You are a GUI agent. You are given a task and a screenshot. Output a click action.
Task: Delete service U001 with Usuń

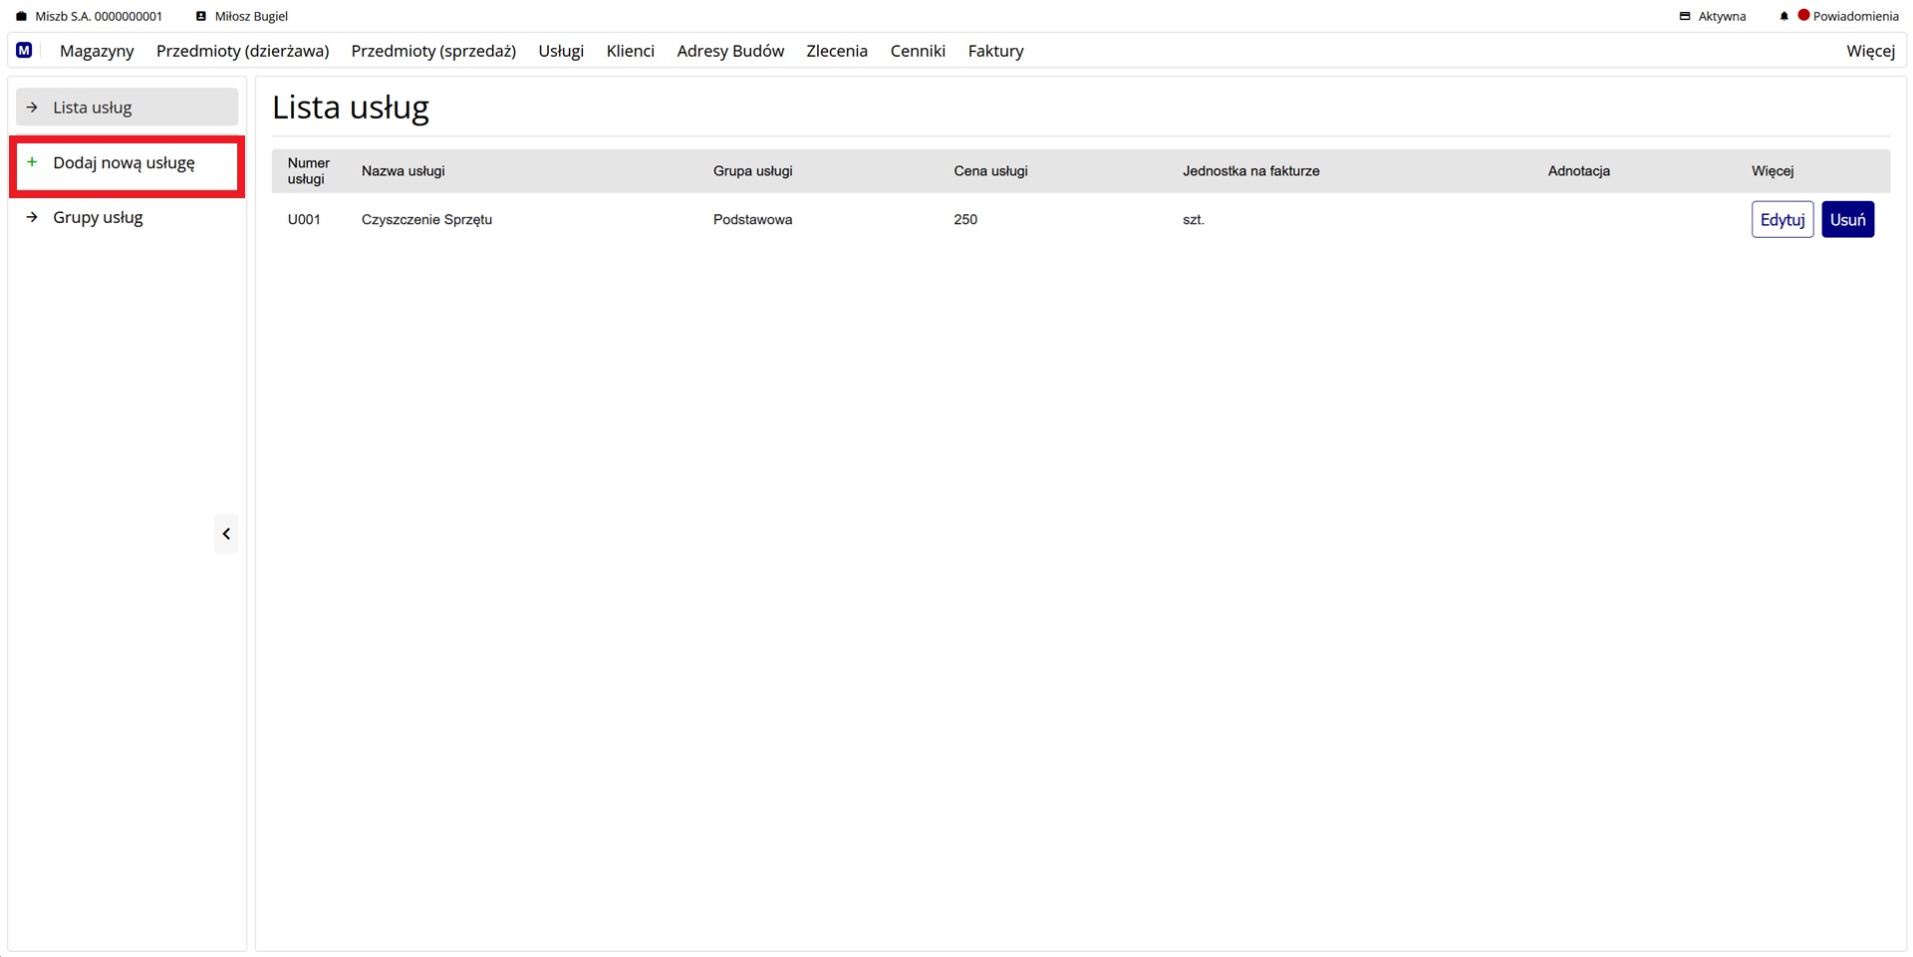click(1847, 220)
